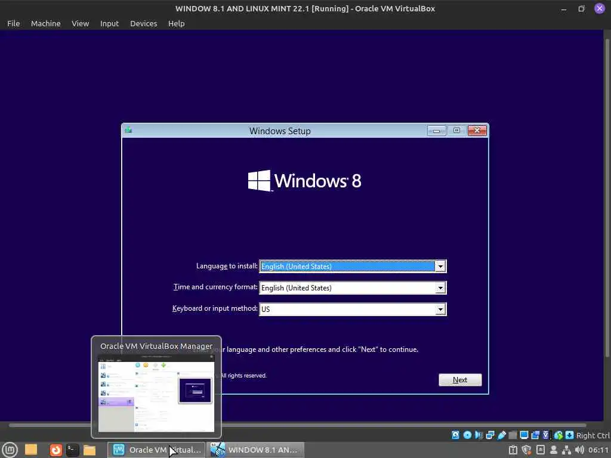Click the 06:11 panel clock
Image resolution: width=611 pixels, height=458 pixels.
pyautogui.click(x=598, y=450)
